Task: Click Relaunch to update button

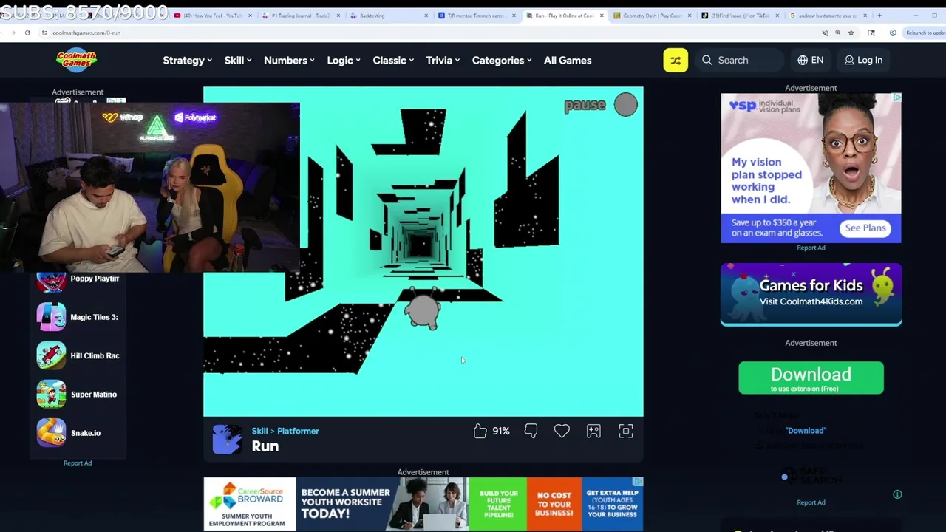Action: pos(925,33)
